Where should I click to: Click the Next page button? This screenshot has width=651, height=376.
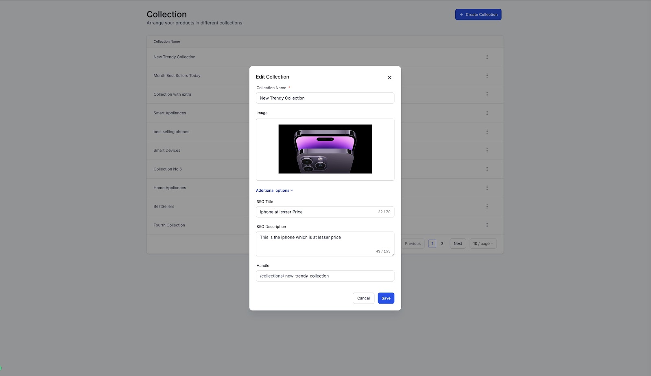(x=458, y=244)
